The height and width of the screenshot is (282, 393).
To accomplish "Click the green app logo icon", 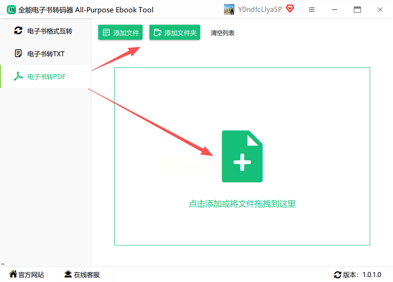I will click(x=11, y=10).
